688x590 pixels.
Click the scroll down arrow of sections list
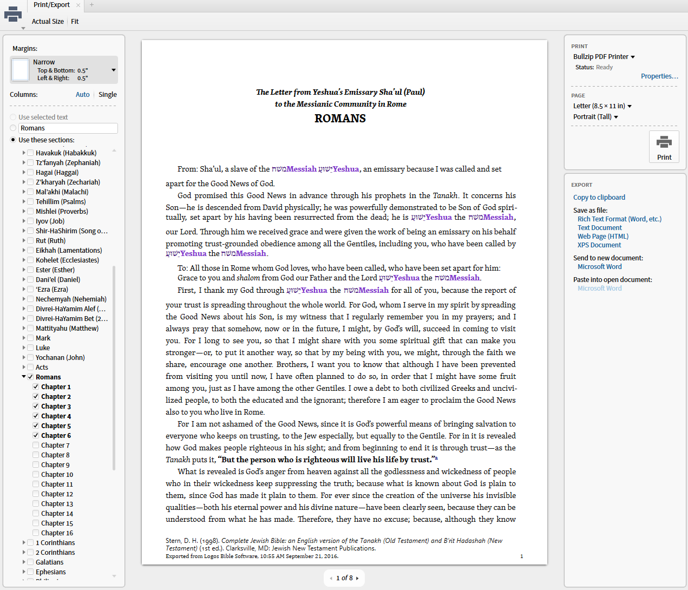coord(114,576)
